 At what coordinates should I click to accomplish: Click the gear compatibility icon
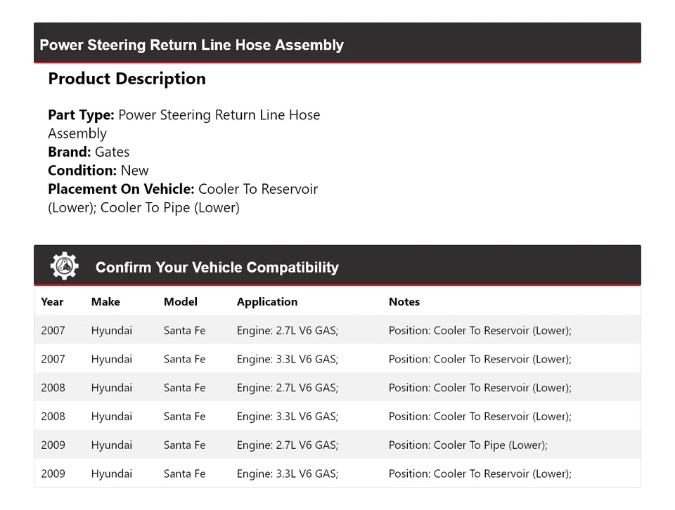click(x=64, y=266)
